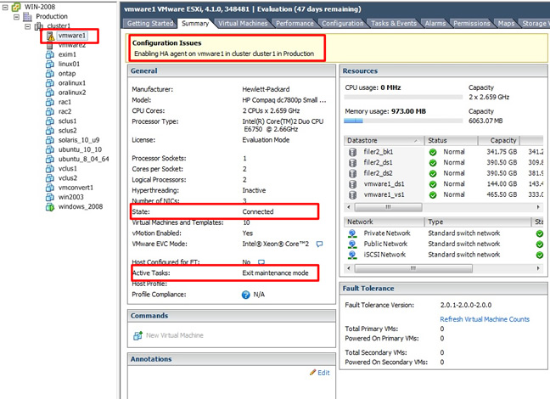Click the Refresh Virtual Machine Counts link

click(484, 318)
